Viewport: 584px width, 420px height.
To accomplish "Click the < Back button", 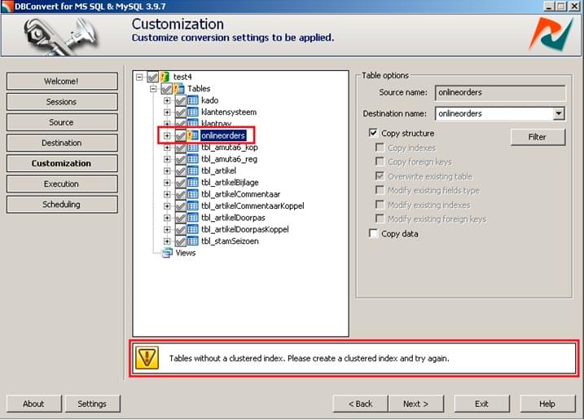I will (x=360, y=404).
